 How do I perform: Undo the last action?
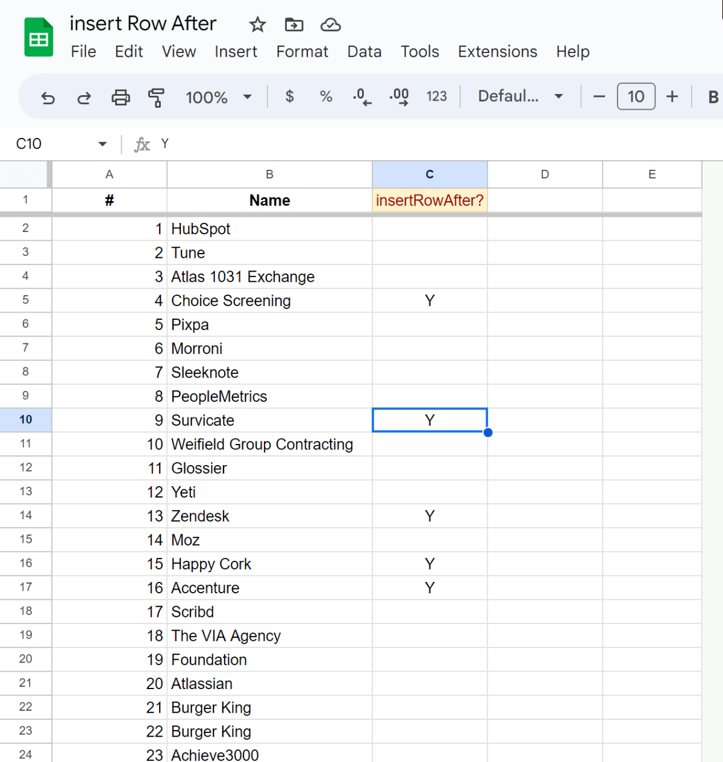click(48, 97)
